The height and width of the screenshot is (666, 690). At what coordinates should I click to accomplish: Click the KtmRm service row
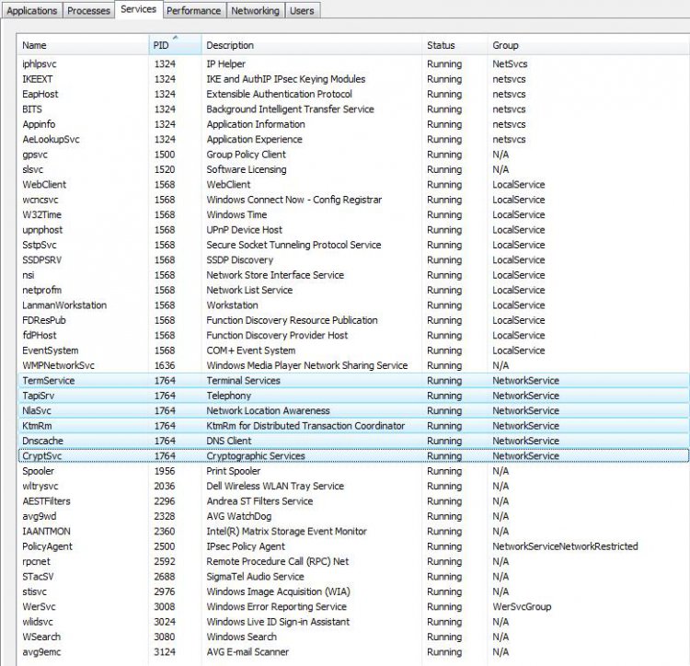tap(353, 426)
